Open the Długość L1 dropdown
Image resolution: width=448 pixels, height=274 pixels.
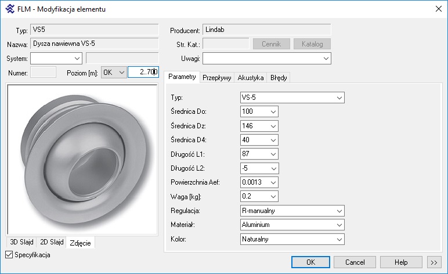click(x=259, y=154)
